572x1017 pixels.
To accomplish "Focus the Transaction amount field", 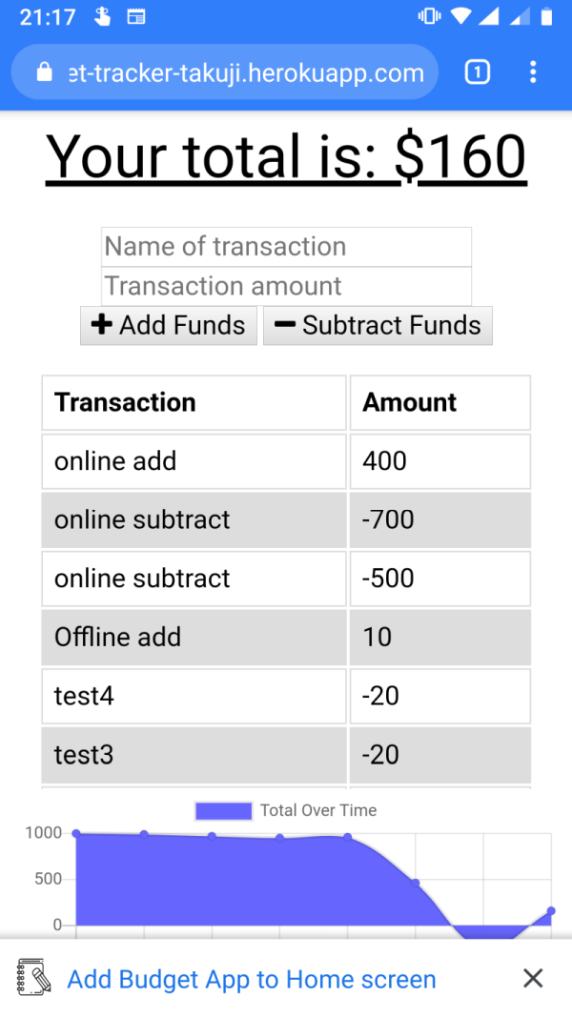I will (286, 286).
